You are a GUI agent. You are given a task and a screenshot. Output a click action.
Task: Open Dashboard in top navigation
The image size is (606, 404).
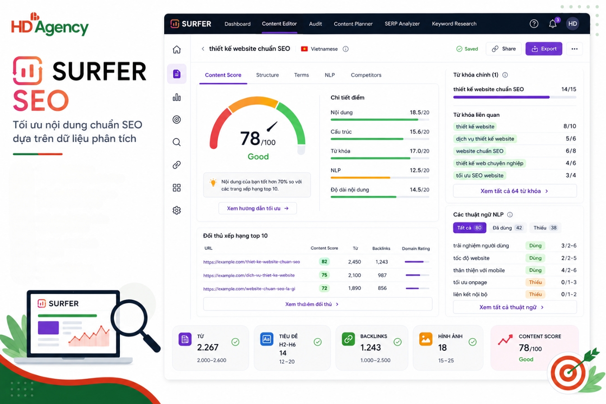238,24
